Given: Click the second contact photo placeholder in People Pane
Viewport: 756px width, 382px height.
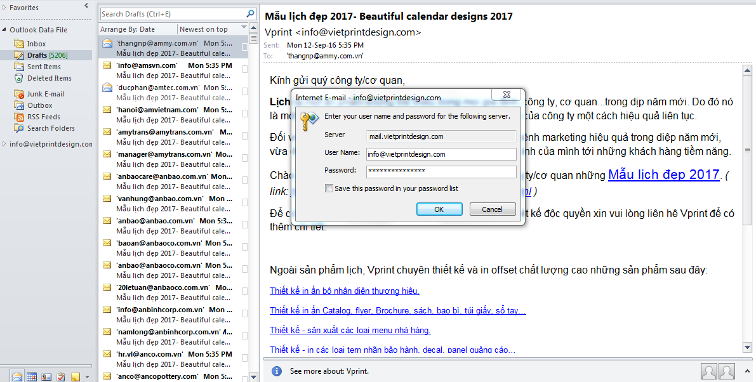Looking at the screenshot, I should coord(727,371).
